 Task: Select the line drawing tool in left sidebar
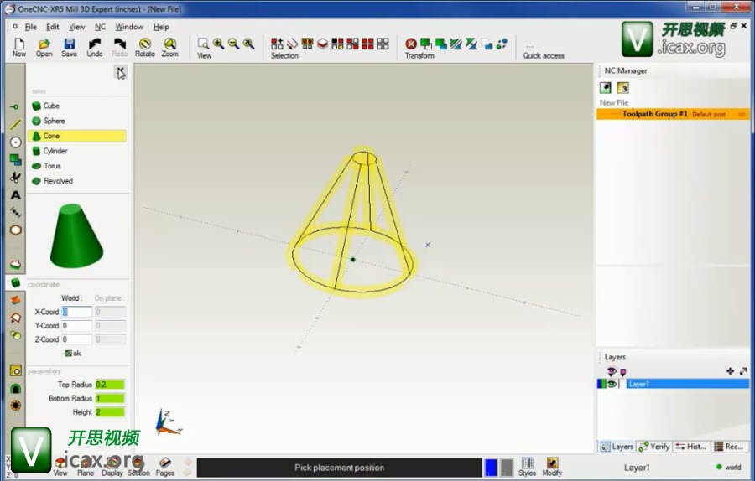coord(15,124)
